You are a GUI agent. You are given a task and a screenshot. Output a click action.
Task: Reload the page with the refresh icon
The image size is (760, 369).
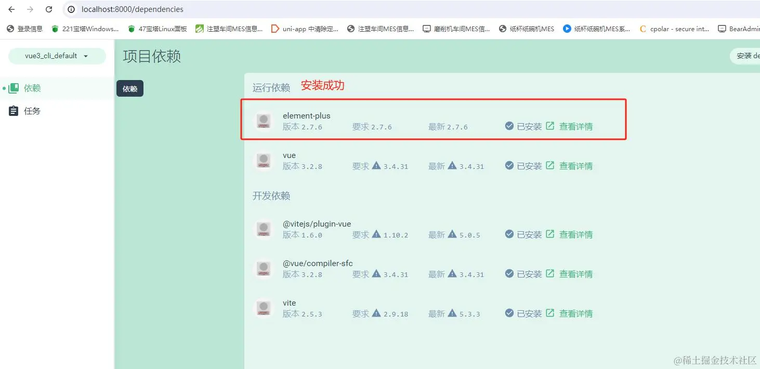pos(49,9)
